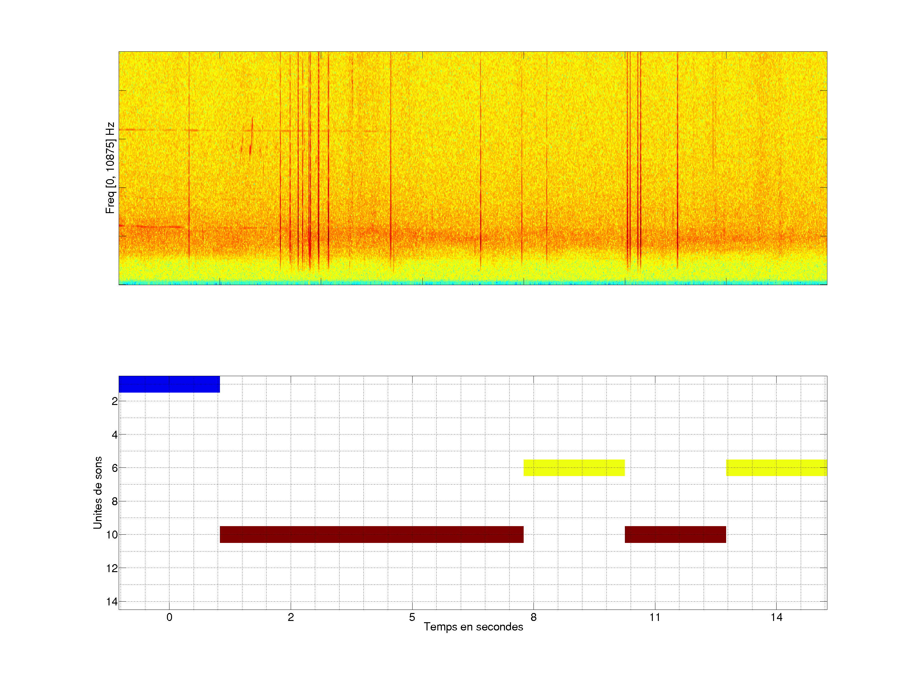The width and height of the screenshot is (914, 685).
Task: Click the x-axis tick label 0
Action: (169, 617)
